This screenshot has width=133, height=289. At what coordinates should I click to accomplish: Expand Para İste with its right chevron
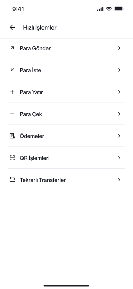coord(119,70)
